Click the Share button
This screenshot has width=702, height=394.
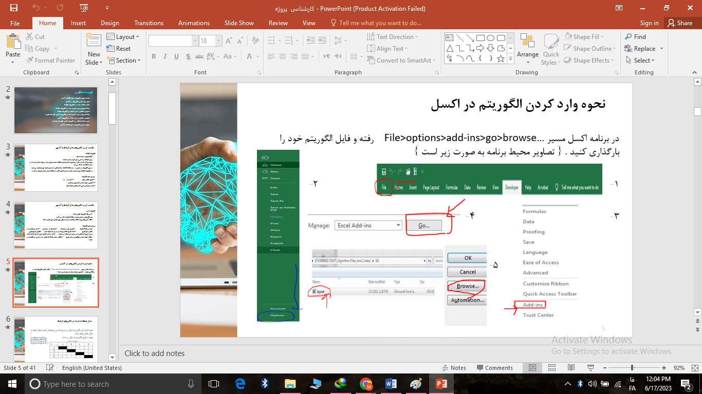pos(679,23)
